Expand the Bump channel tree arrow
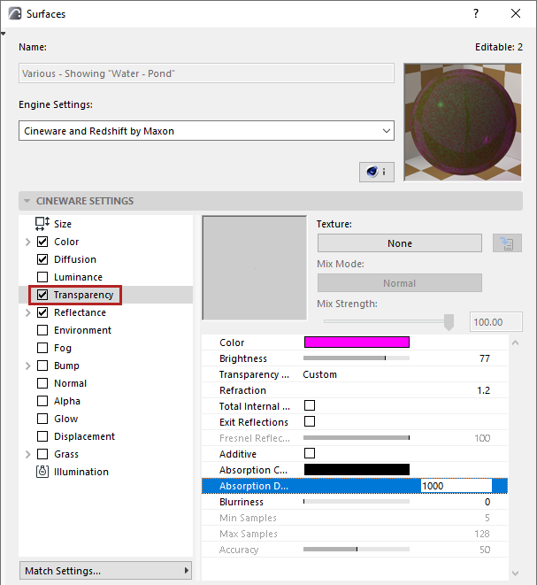 tap(28, 366)
